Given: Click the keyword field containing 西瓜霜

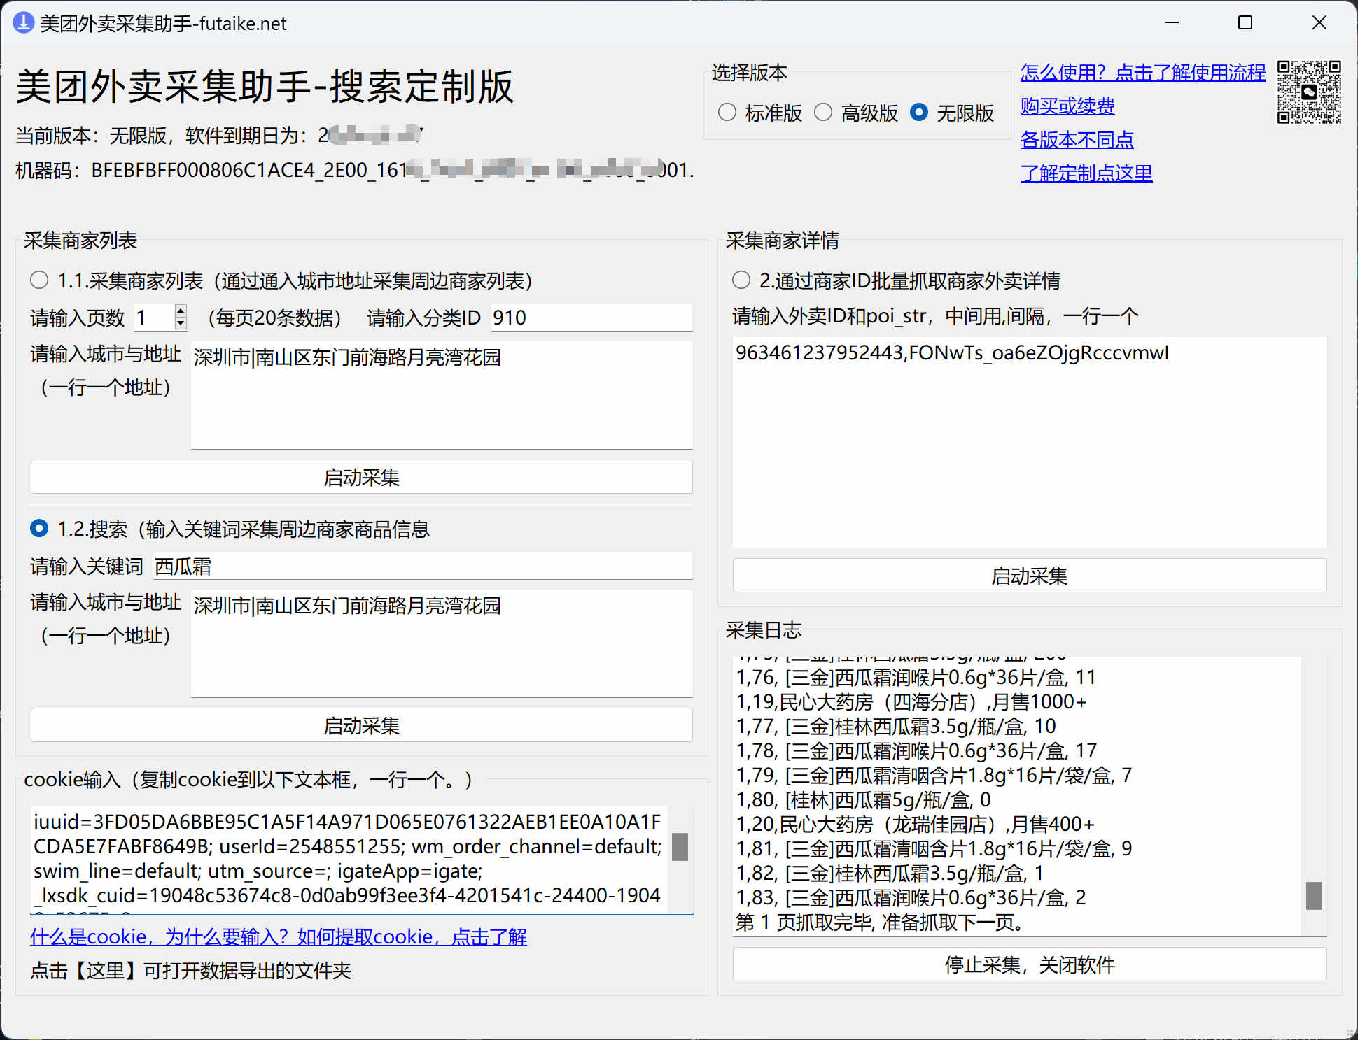Looking at the screenshot, I should coord(423,566).
